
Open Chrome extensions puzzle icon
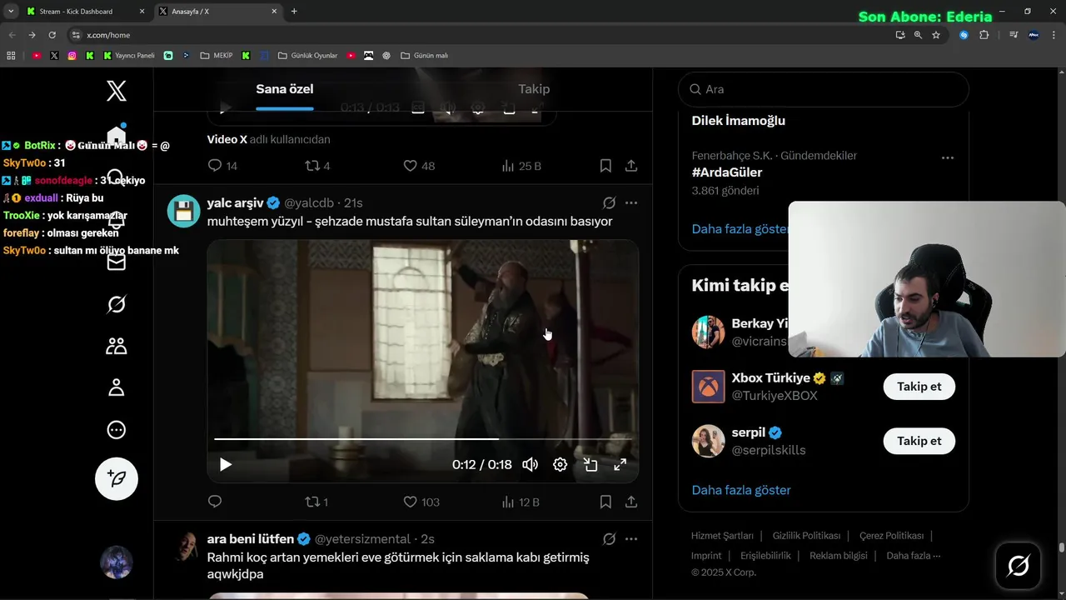[984, 35]
